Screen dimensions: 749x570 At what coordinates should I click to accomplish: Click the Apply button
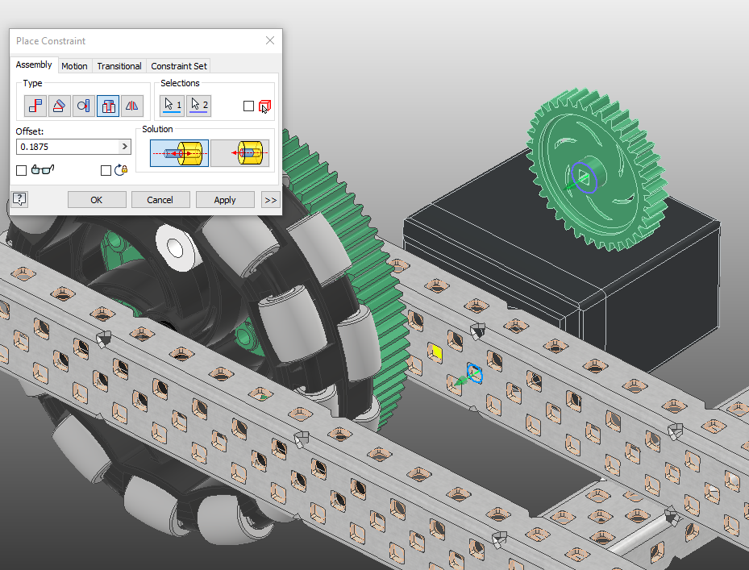pyautogui.click(x=224, y=200)
